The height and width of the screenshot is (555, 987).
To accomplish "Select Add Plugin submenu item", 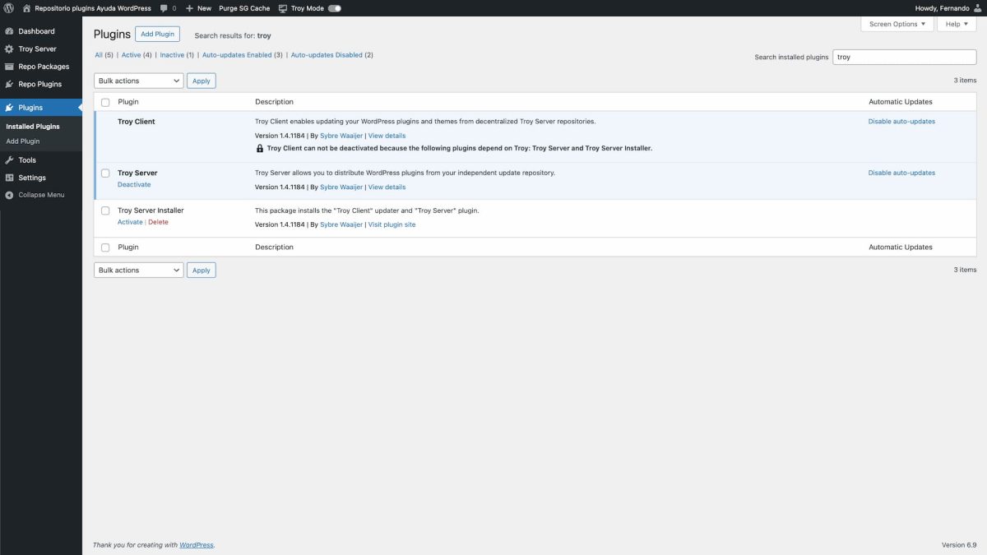I will click(x=23, y=141).
